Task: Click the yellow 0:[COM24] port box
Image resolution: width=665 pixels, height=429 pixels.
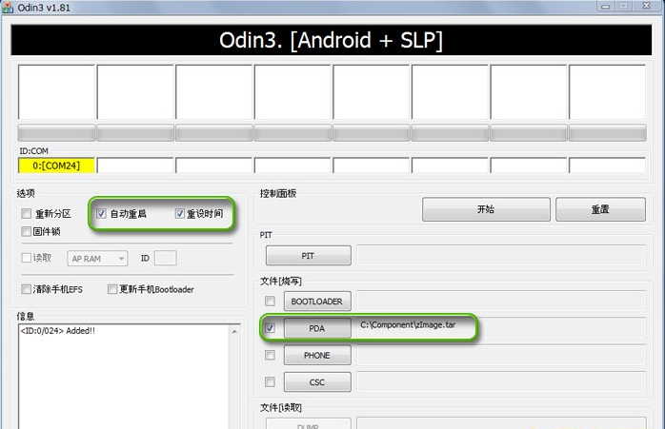Action: pyautogui.click(x=56, y=166)
